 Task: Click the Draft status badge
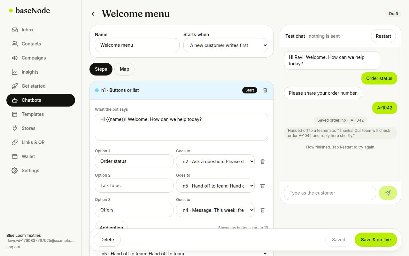394,14
